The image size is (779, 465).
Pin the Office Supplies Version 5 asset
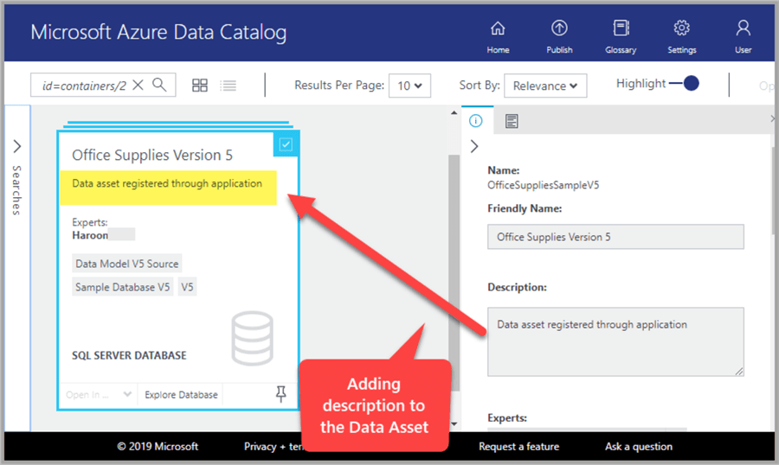tap(280, 394)
